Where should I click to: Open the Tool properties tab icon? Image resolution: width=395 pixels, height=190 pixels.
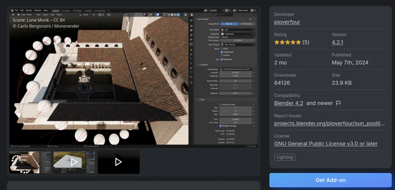[191, 20]
